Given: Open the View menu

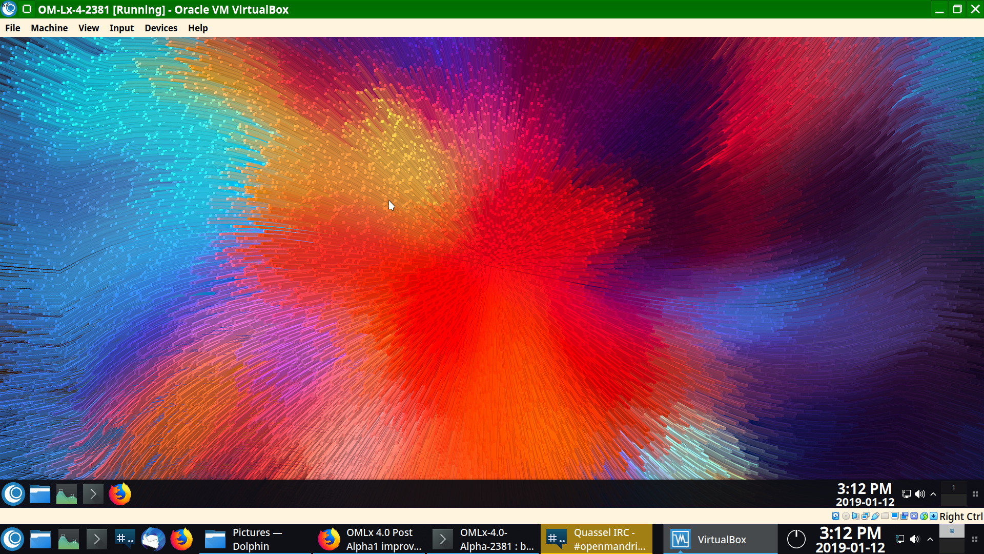Looking at the screenshot, I should [89, 28].
